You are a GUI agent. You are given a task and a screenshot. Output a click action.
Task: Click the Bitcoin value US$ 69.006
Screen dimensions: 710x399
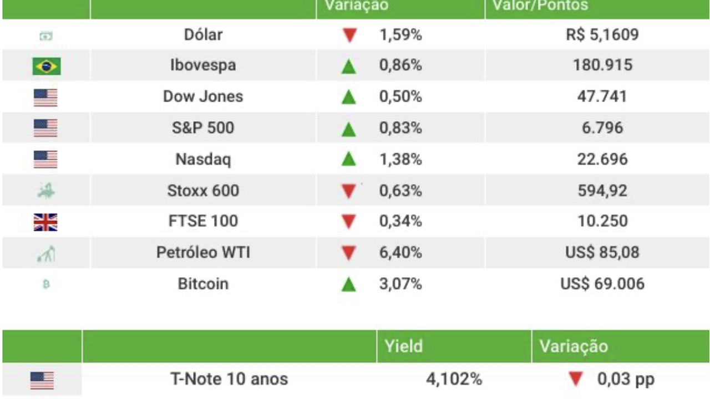[602, 284]
